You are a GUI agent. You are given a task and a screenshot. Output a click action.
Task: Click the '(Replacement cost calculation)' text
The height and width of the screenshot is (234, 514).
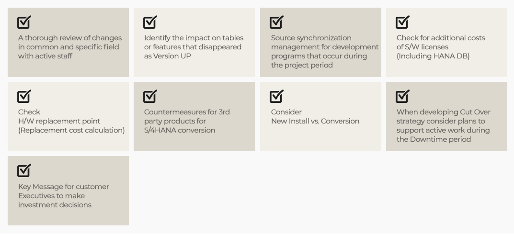click(71, 130)
